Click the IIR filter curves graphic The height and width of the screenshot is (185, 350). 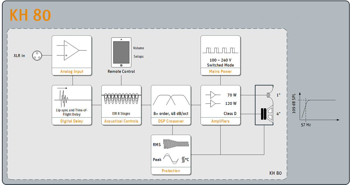point(121,99)
